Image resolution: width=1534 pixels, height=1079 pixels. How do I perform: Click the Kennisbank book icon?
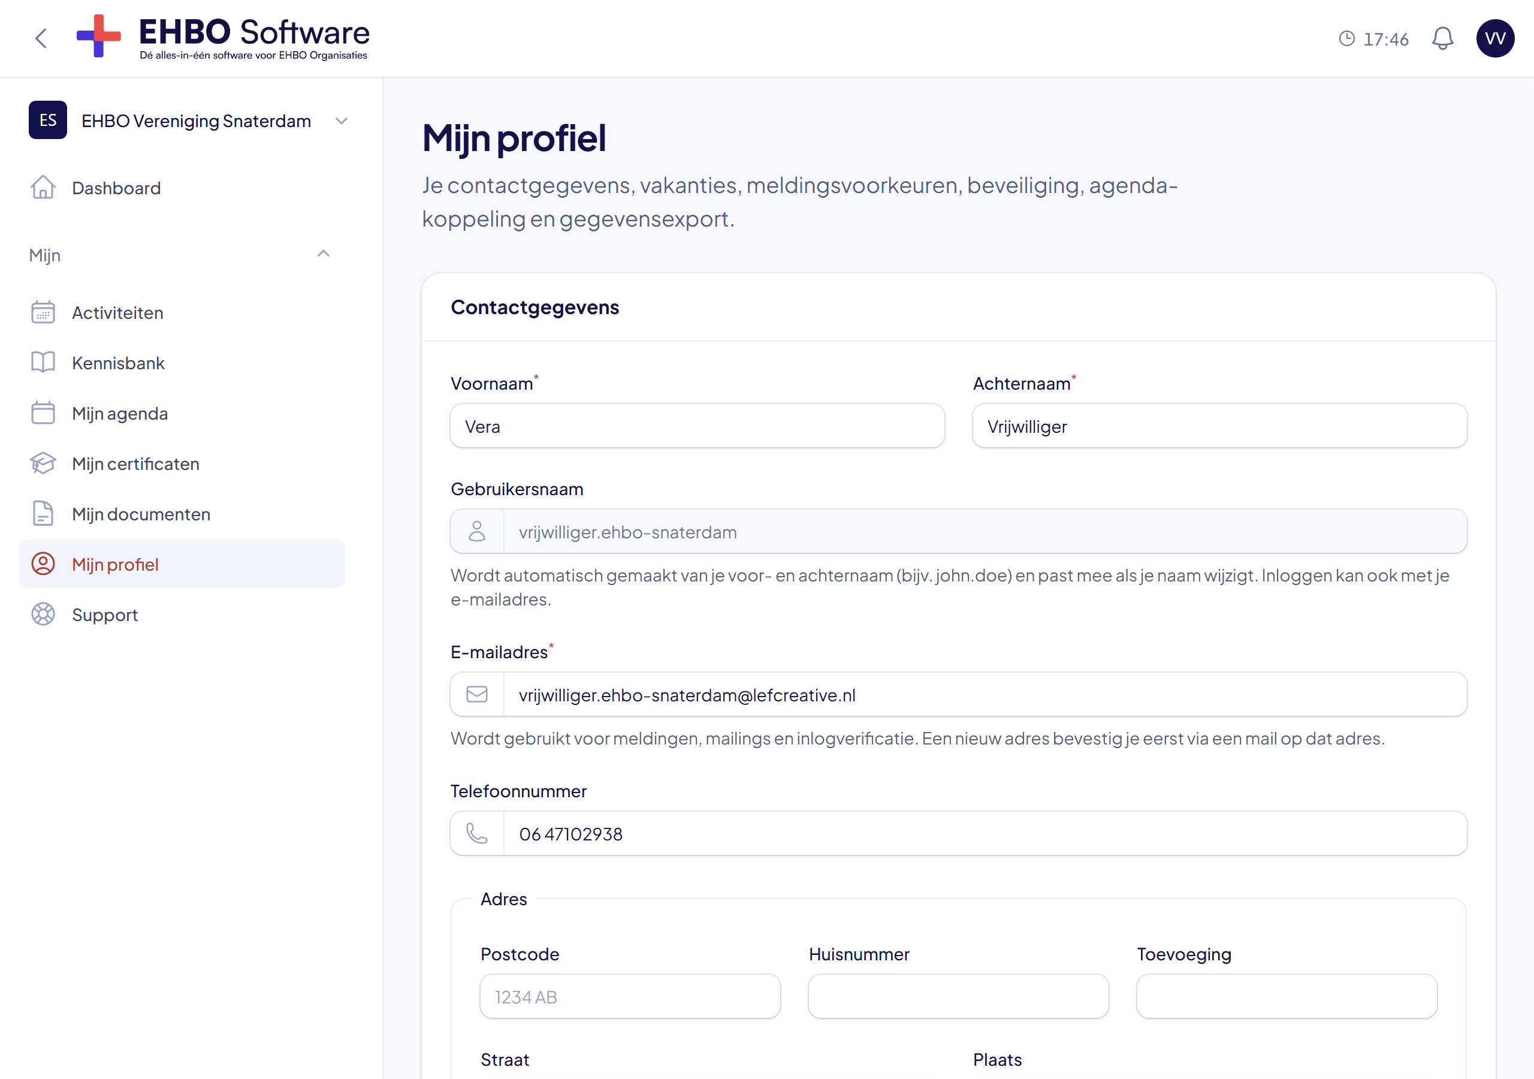(43, 362)
